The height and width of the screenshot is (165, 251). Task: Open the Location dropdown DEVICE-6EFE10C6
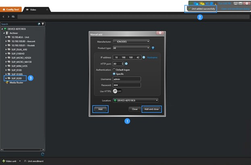(x=136, y=100)
